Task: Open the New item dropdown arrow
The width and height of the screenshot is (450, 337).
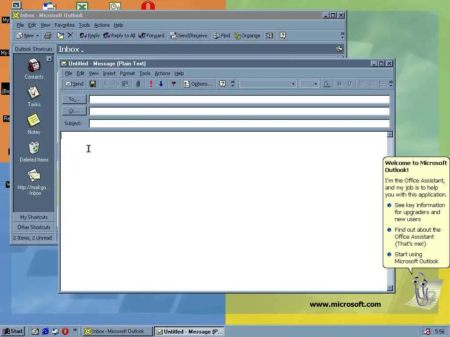Action: pyautogui.click(x=37, y=36)
